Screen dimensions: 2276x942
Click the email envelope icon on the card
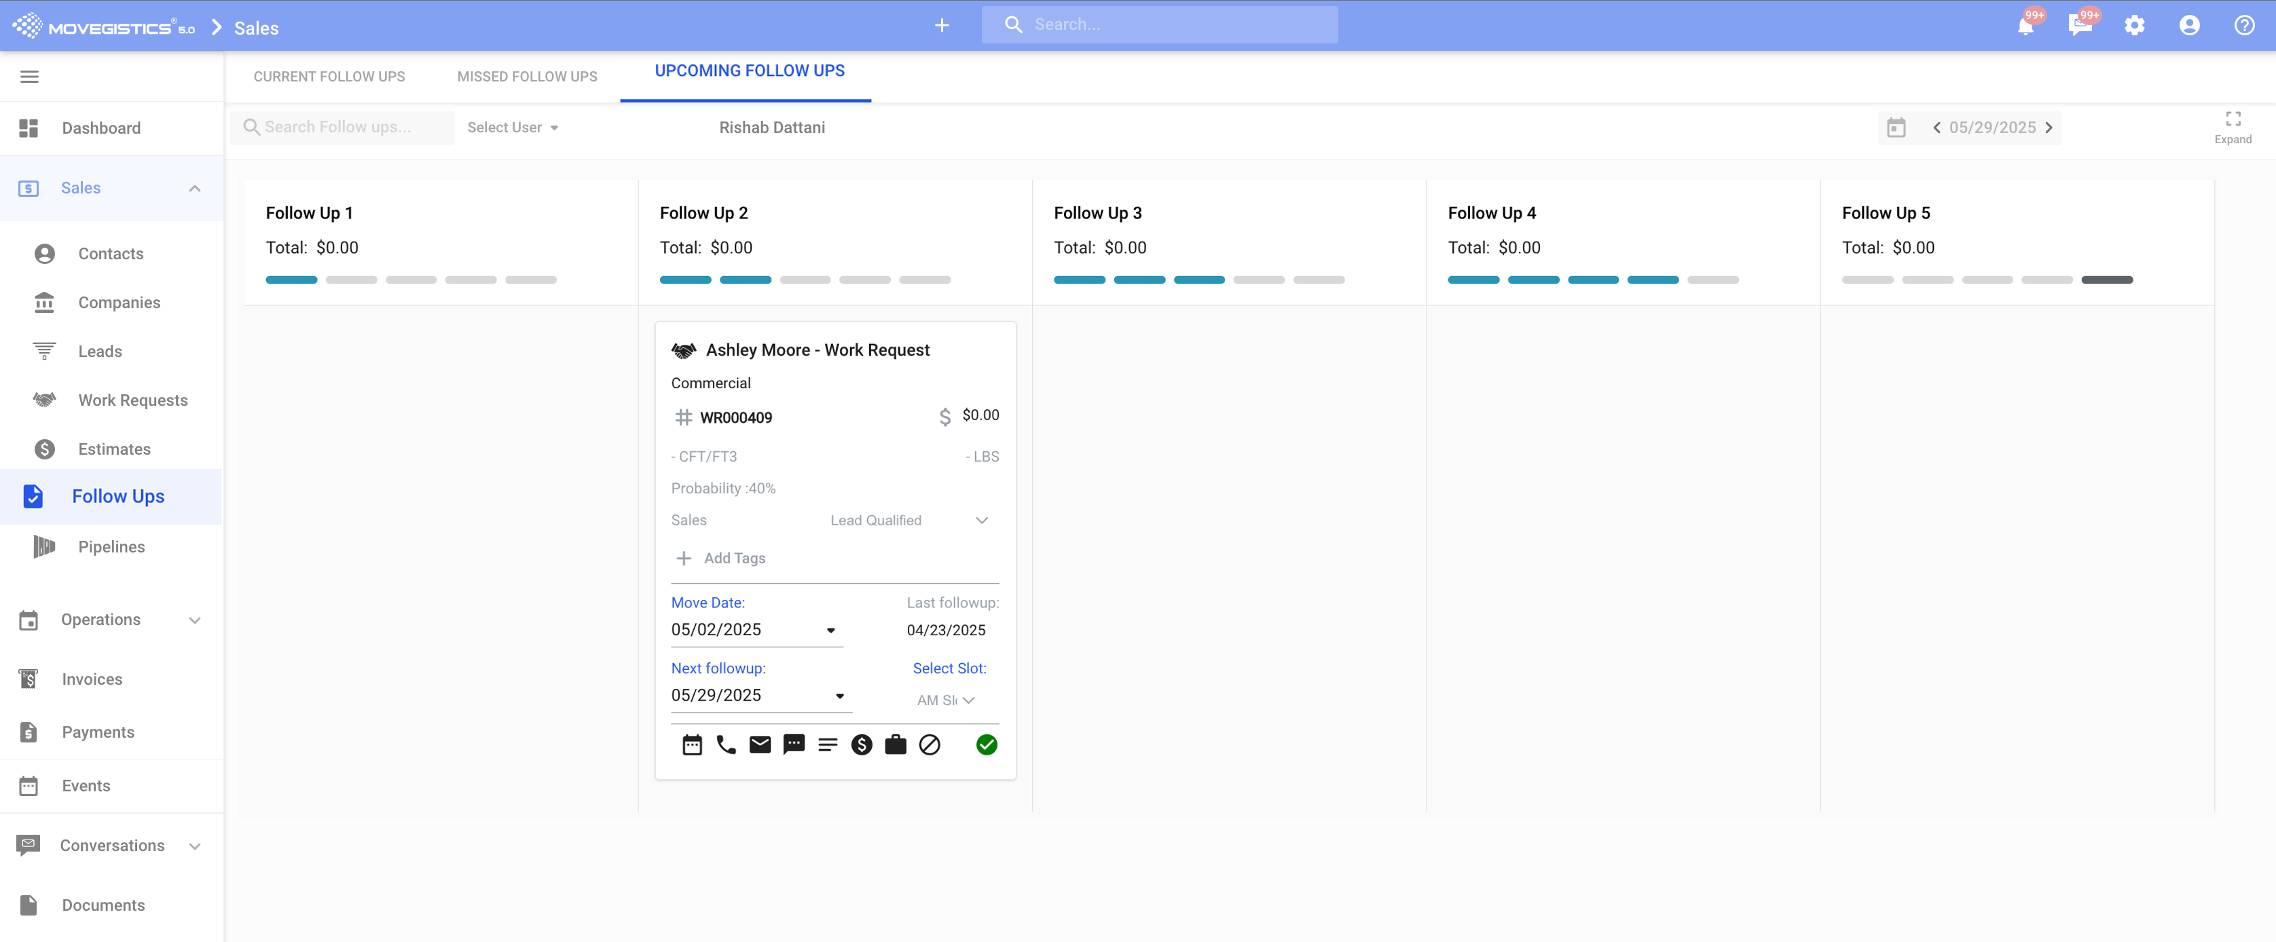[760, 745]
